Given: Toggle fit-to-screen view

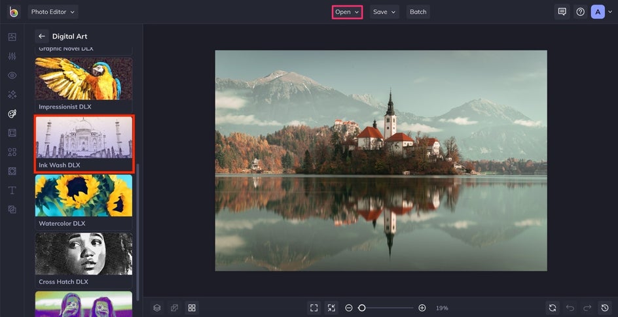Looking at the screenshot, I should point(314,308).
